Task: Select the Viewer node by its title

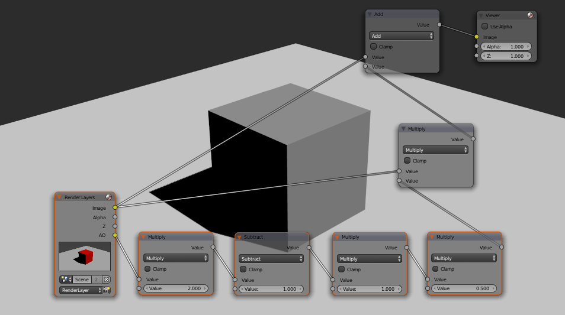Action: point(492,15)
